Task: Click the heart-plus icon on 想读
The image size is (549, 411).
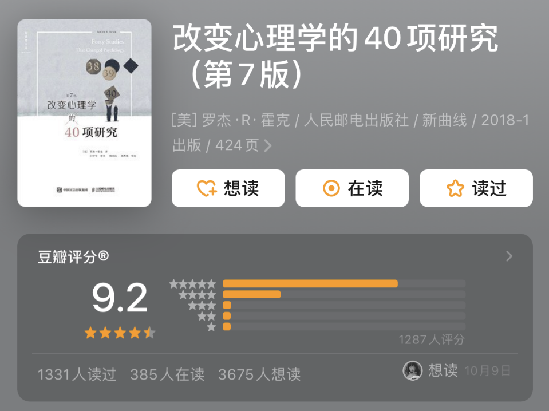Action: (x=207, y=188)
